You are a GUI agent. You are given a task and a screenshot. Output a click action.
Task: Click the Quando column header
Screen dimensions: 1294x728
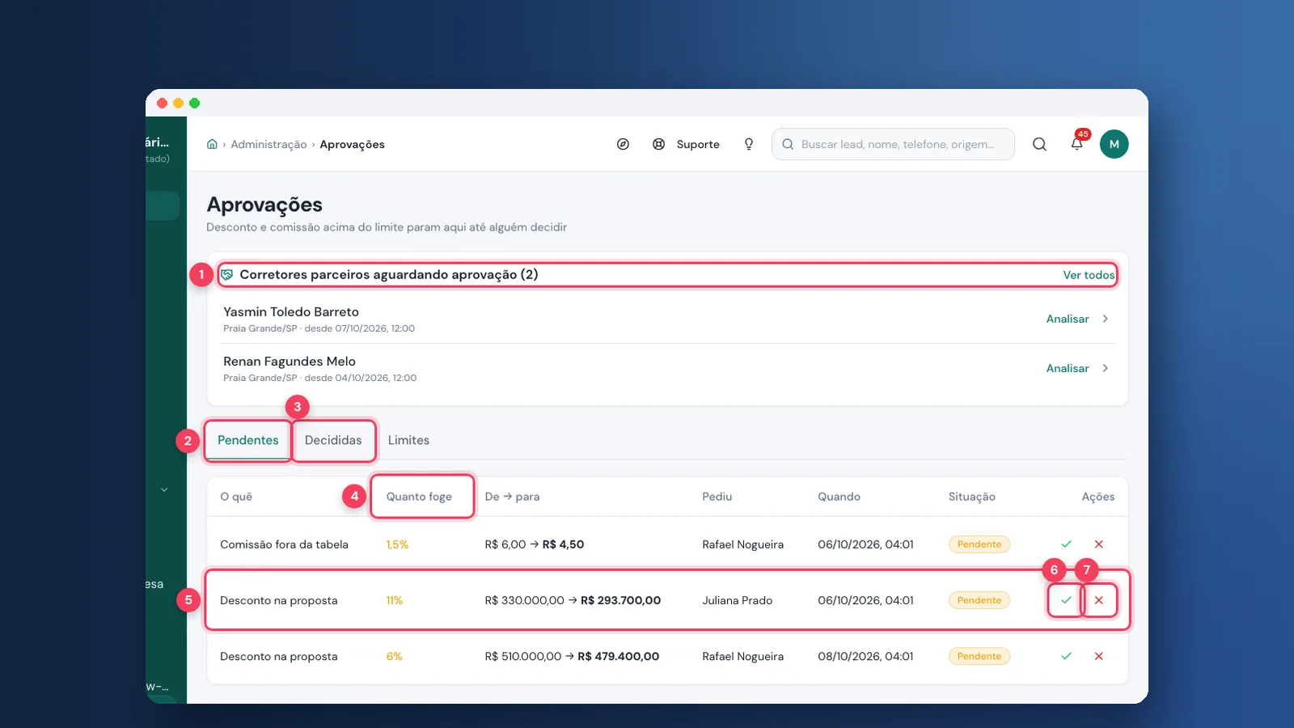coord(839,497)
